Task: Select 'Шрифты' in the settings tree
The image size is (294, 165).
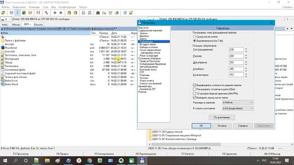Action: pyautogui.click(x=144, y=36)
